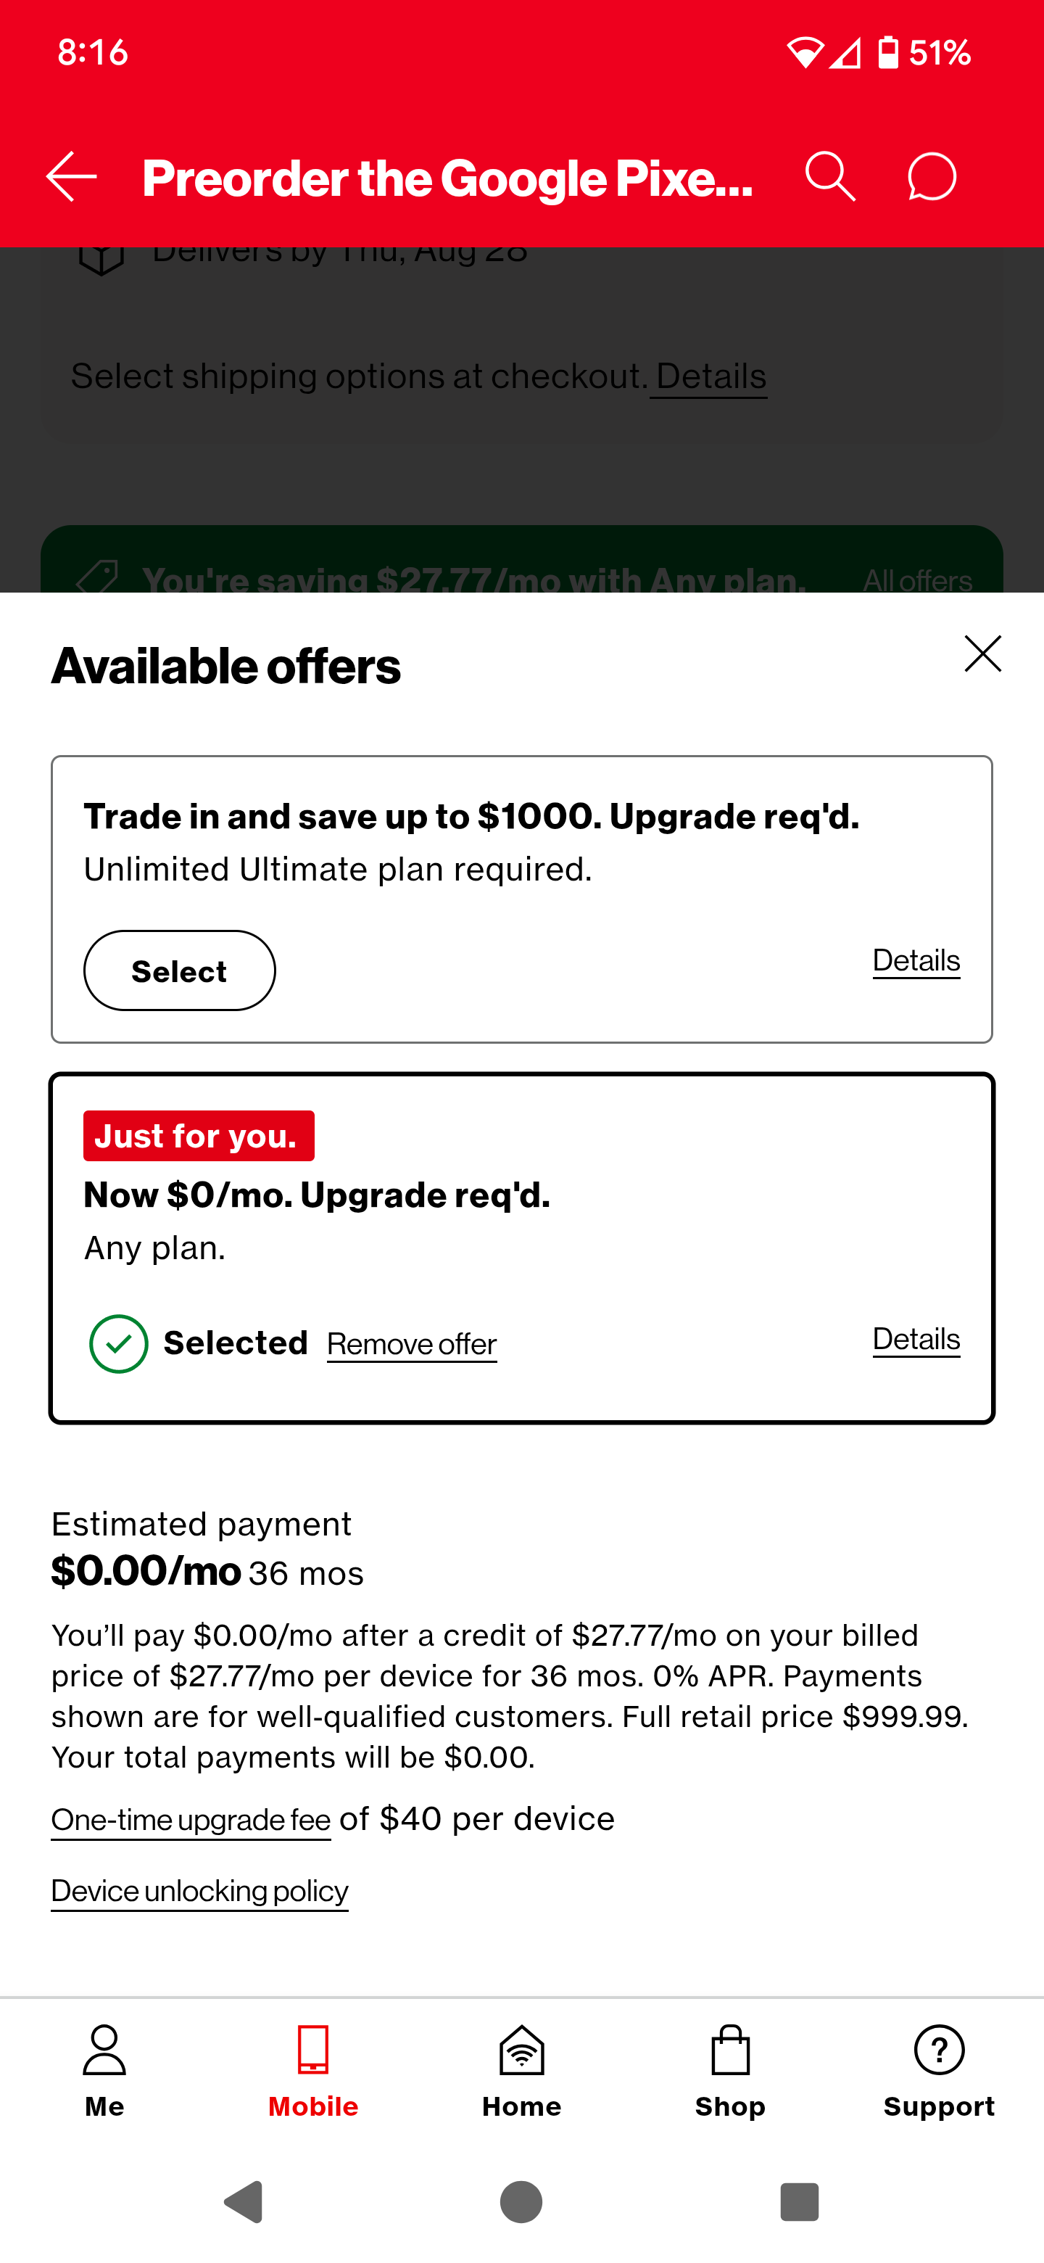This screenshot has width=1044, height=2263.
Task: Go to the Me tab
Action: pyautogui.click(x=104, y=2070)
